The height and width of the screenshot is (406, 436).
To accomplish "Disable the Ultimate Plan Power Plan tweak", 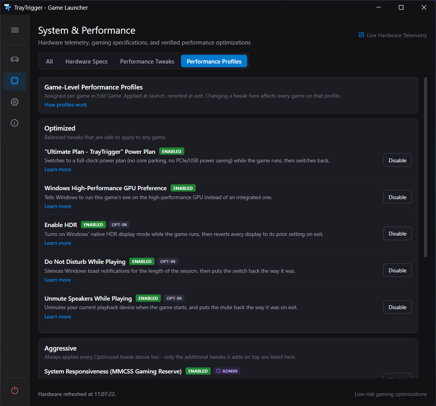I will [397, 160].
